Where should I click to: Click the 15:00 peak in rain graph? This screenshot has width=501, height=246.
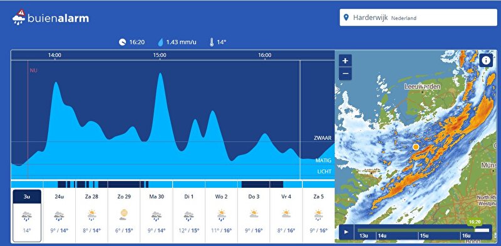click(x=160, y=74)
